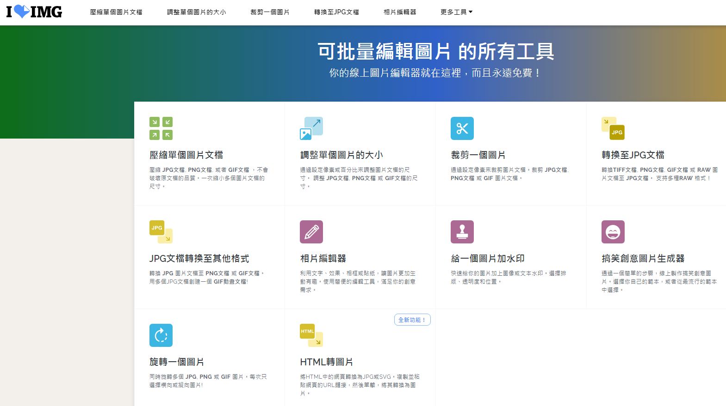This screenshot has height=406, width=726.
Task: Open 調整單個圖片的大小 in the top navigation
Action: coord(197,12)
